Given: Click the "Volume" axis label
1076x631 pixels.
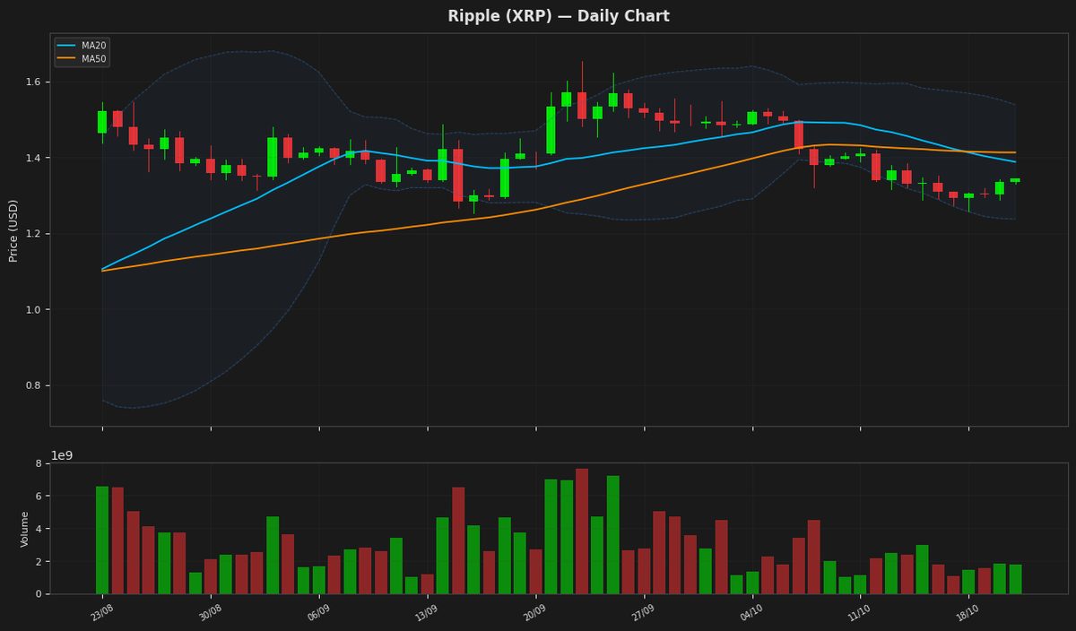Looking at the screenshot, I should point(25,529).
